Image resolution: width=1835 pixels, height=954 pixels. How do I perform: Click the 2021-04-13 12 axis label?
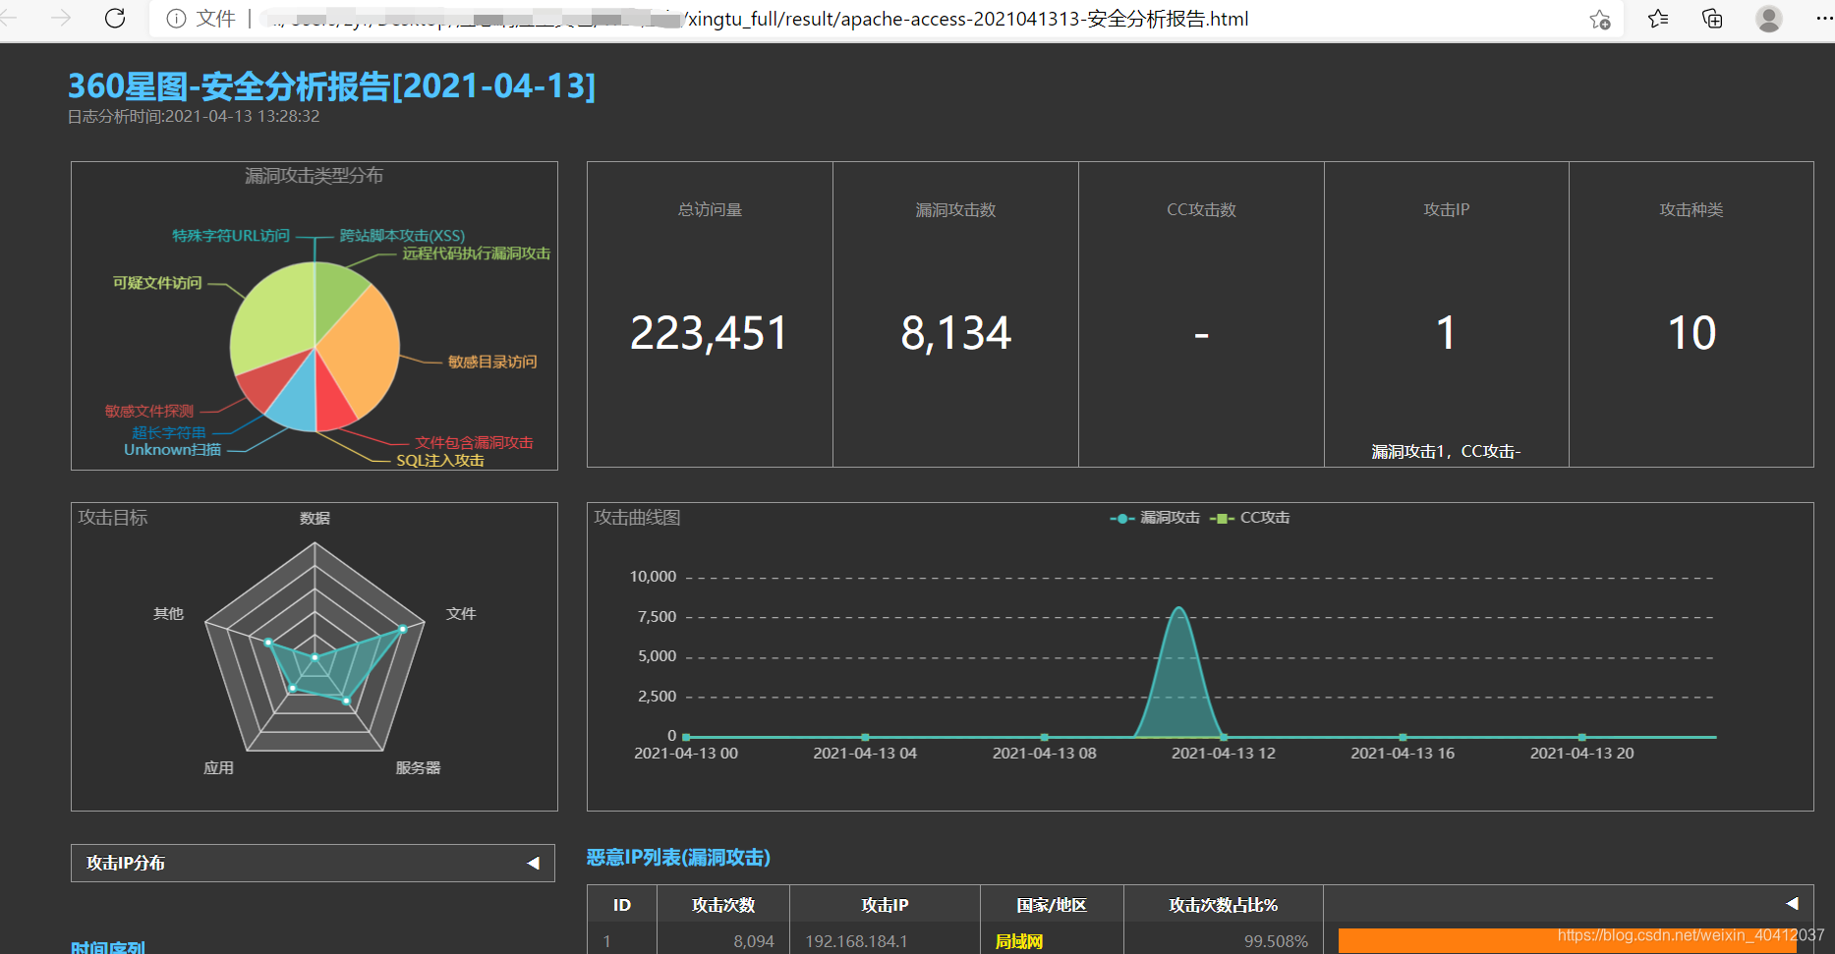(1223, 753)
